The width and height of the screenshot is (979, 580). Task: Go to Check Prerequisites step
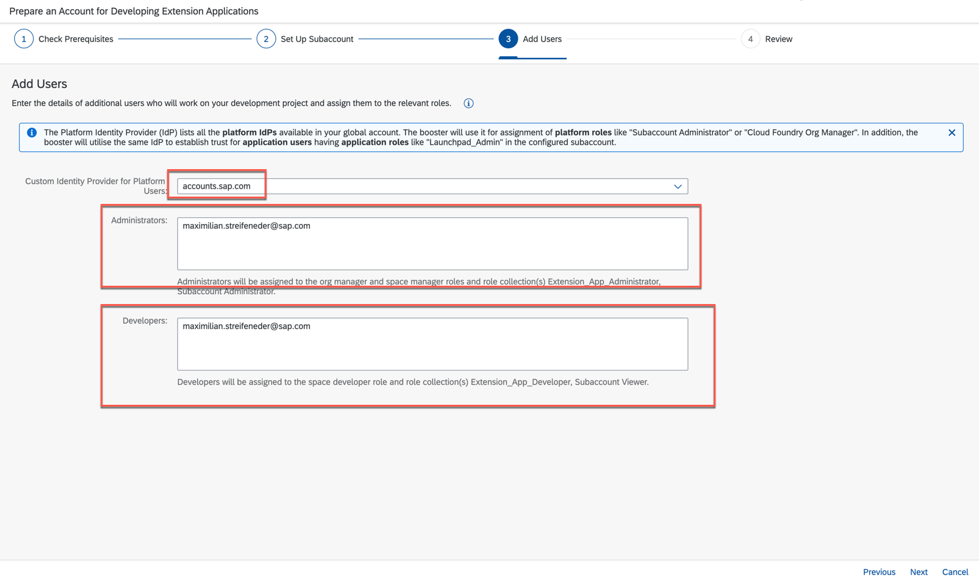coord(76,39)
